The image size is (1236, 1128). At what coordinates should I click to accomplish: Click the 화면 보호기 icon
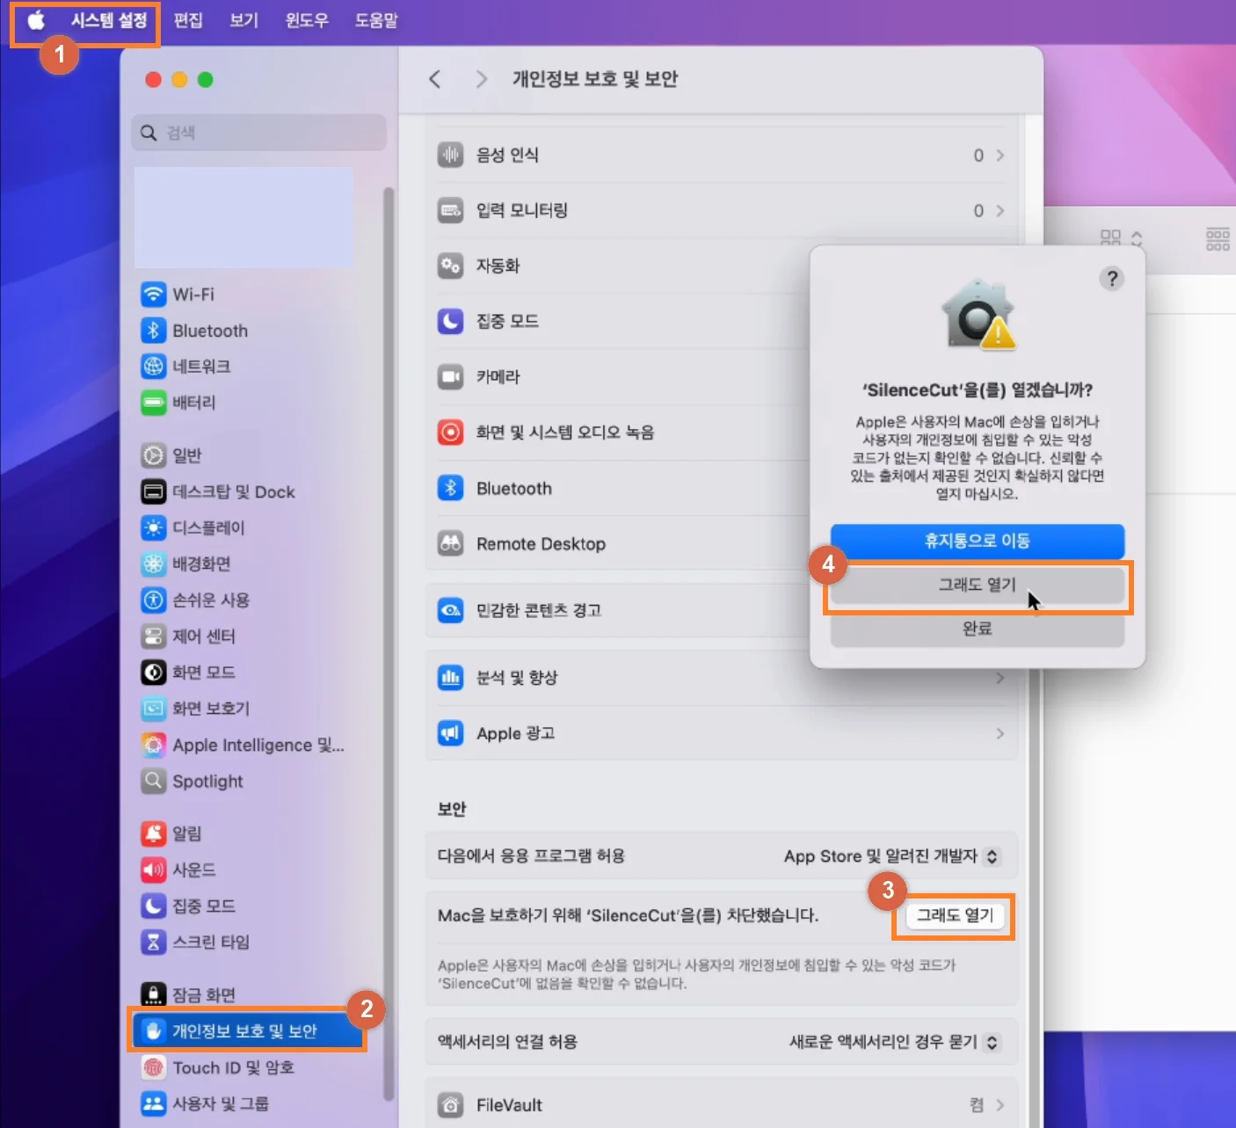coord(154,709)
